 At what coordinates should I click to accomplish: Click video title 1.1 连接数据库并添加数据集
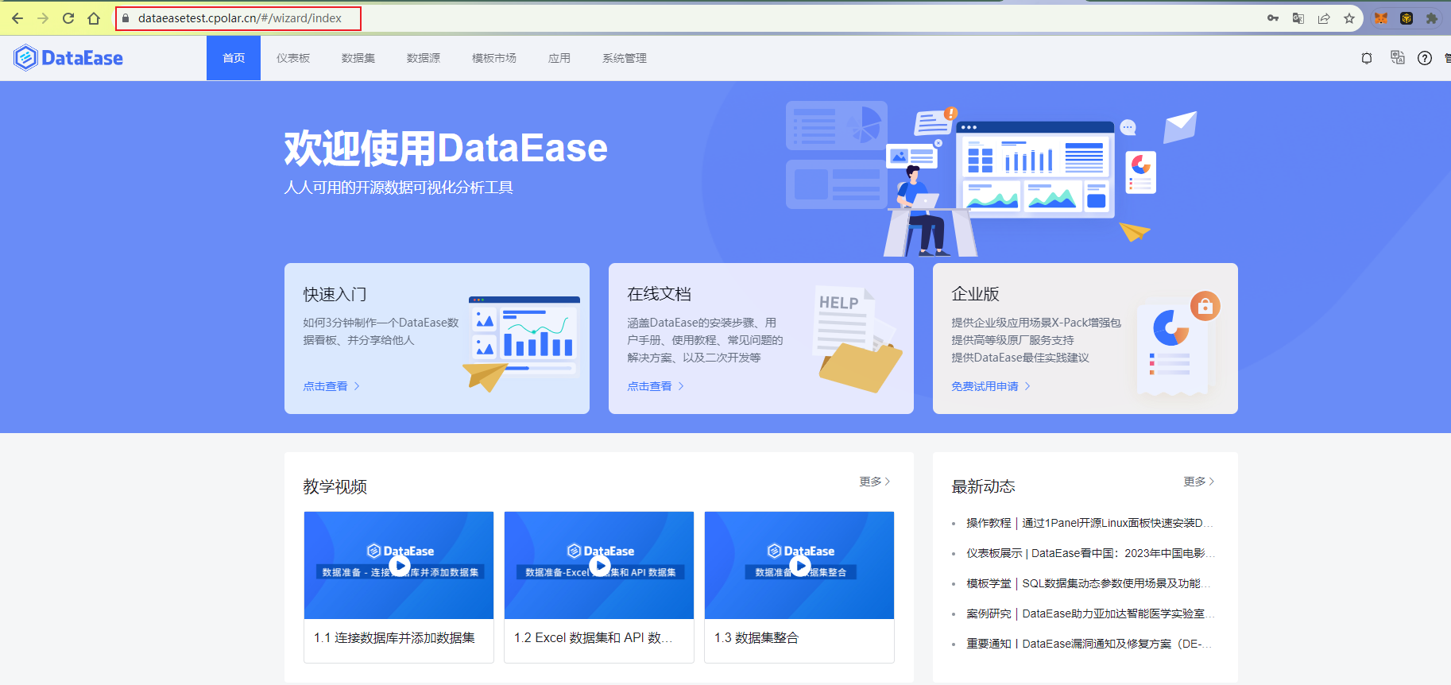coord(394,637)
